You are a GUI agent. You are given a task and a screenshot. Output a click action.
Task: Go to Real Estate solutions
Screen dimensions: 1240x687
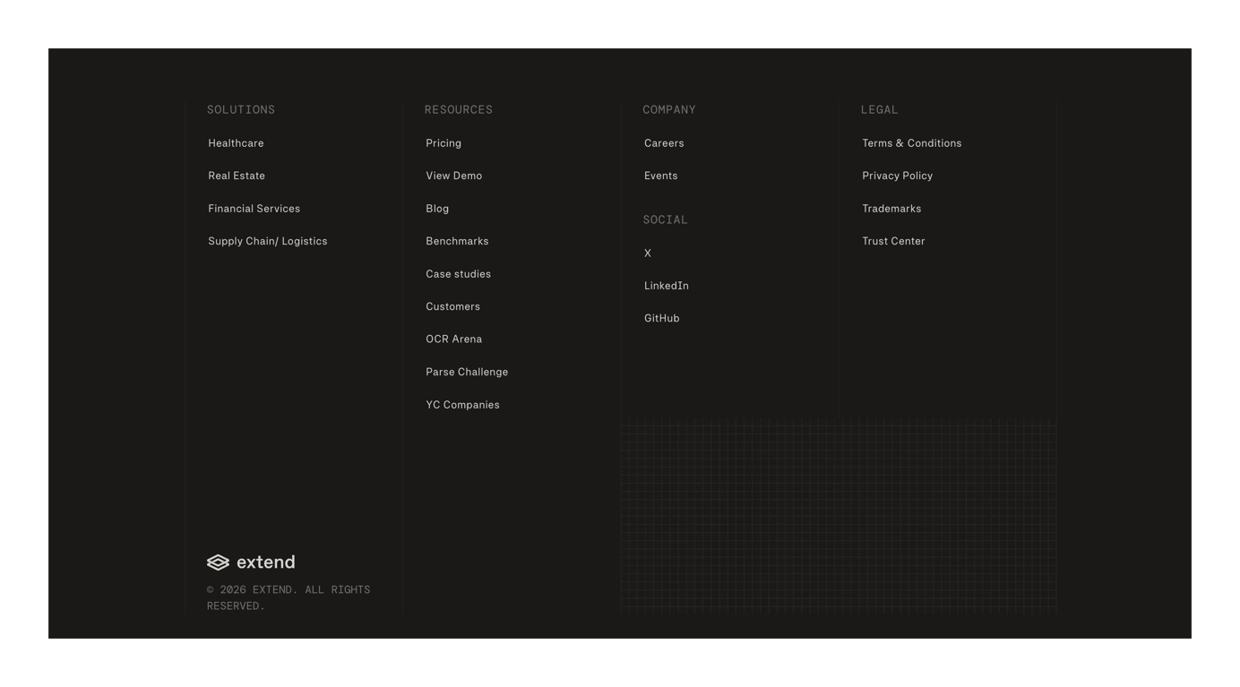237,176
